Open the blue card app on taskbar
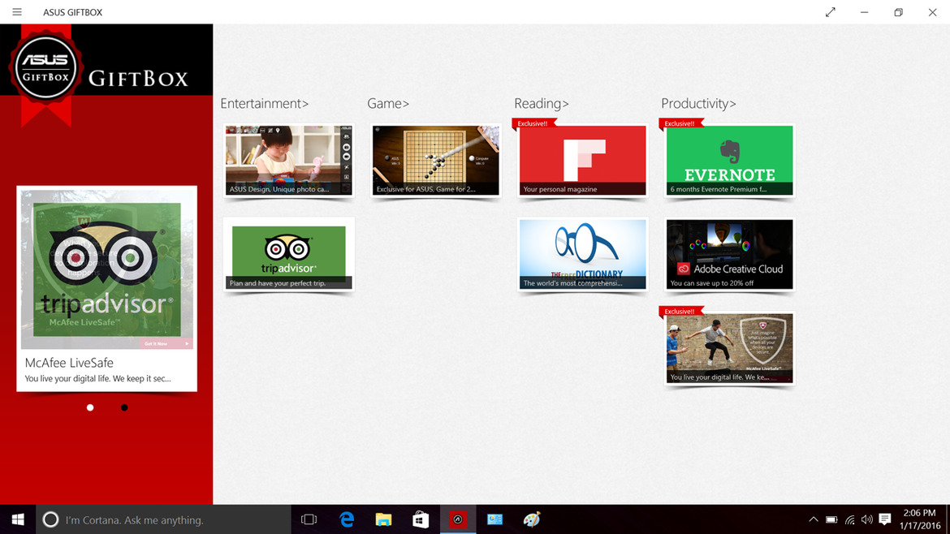This screenshot has height=534, width=950. [495, 519]
